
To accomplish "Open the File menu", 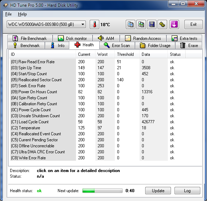I will [8, 14].
